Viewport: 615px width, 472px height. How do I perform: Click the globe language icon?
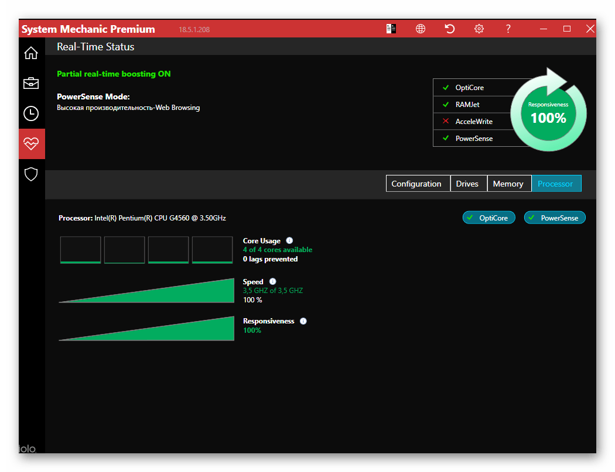(x=421, y=29)
